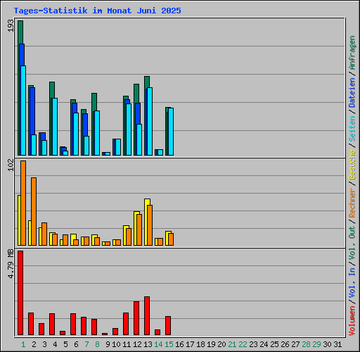This screenshot has width=360, height=352.
Task: Click the blue 'Dateien' legend word
Action: (x=352, y=92)
